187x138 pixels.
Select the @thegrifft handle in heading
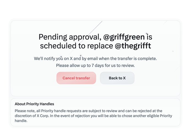[x=133, y=46]
